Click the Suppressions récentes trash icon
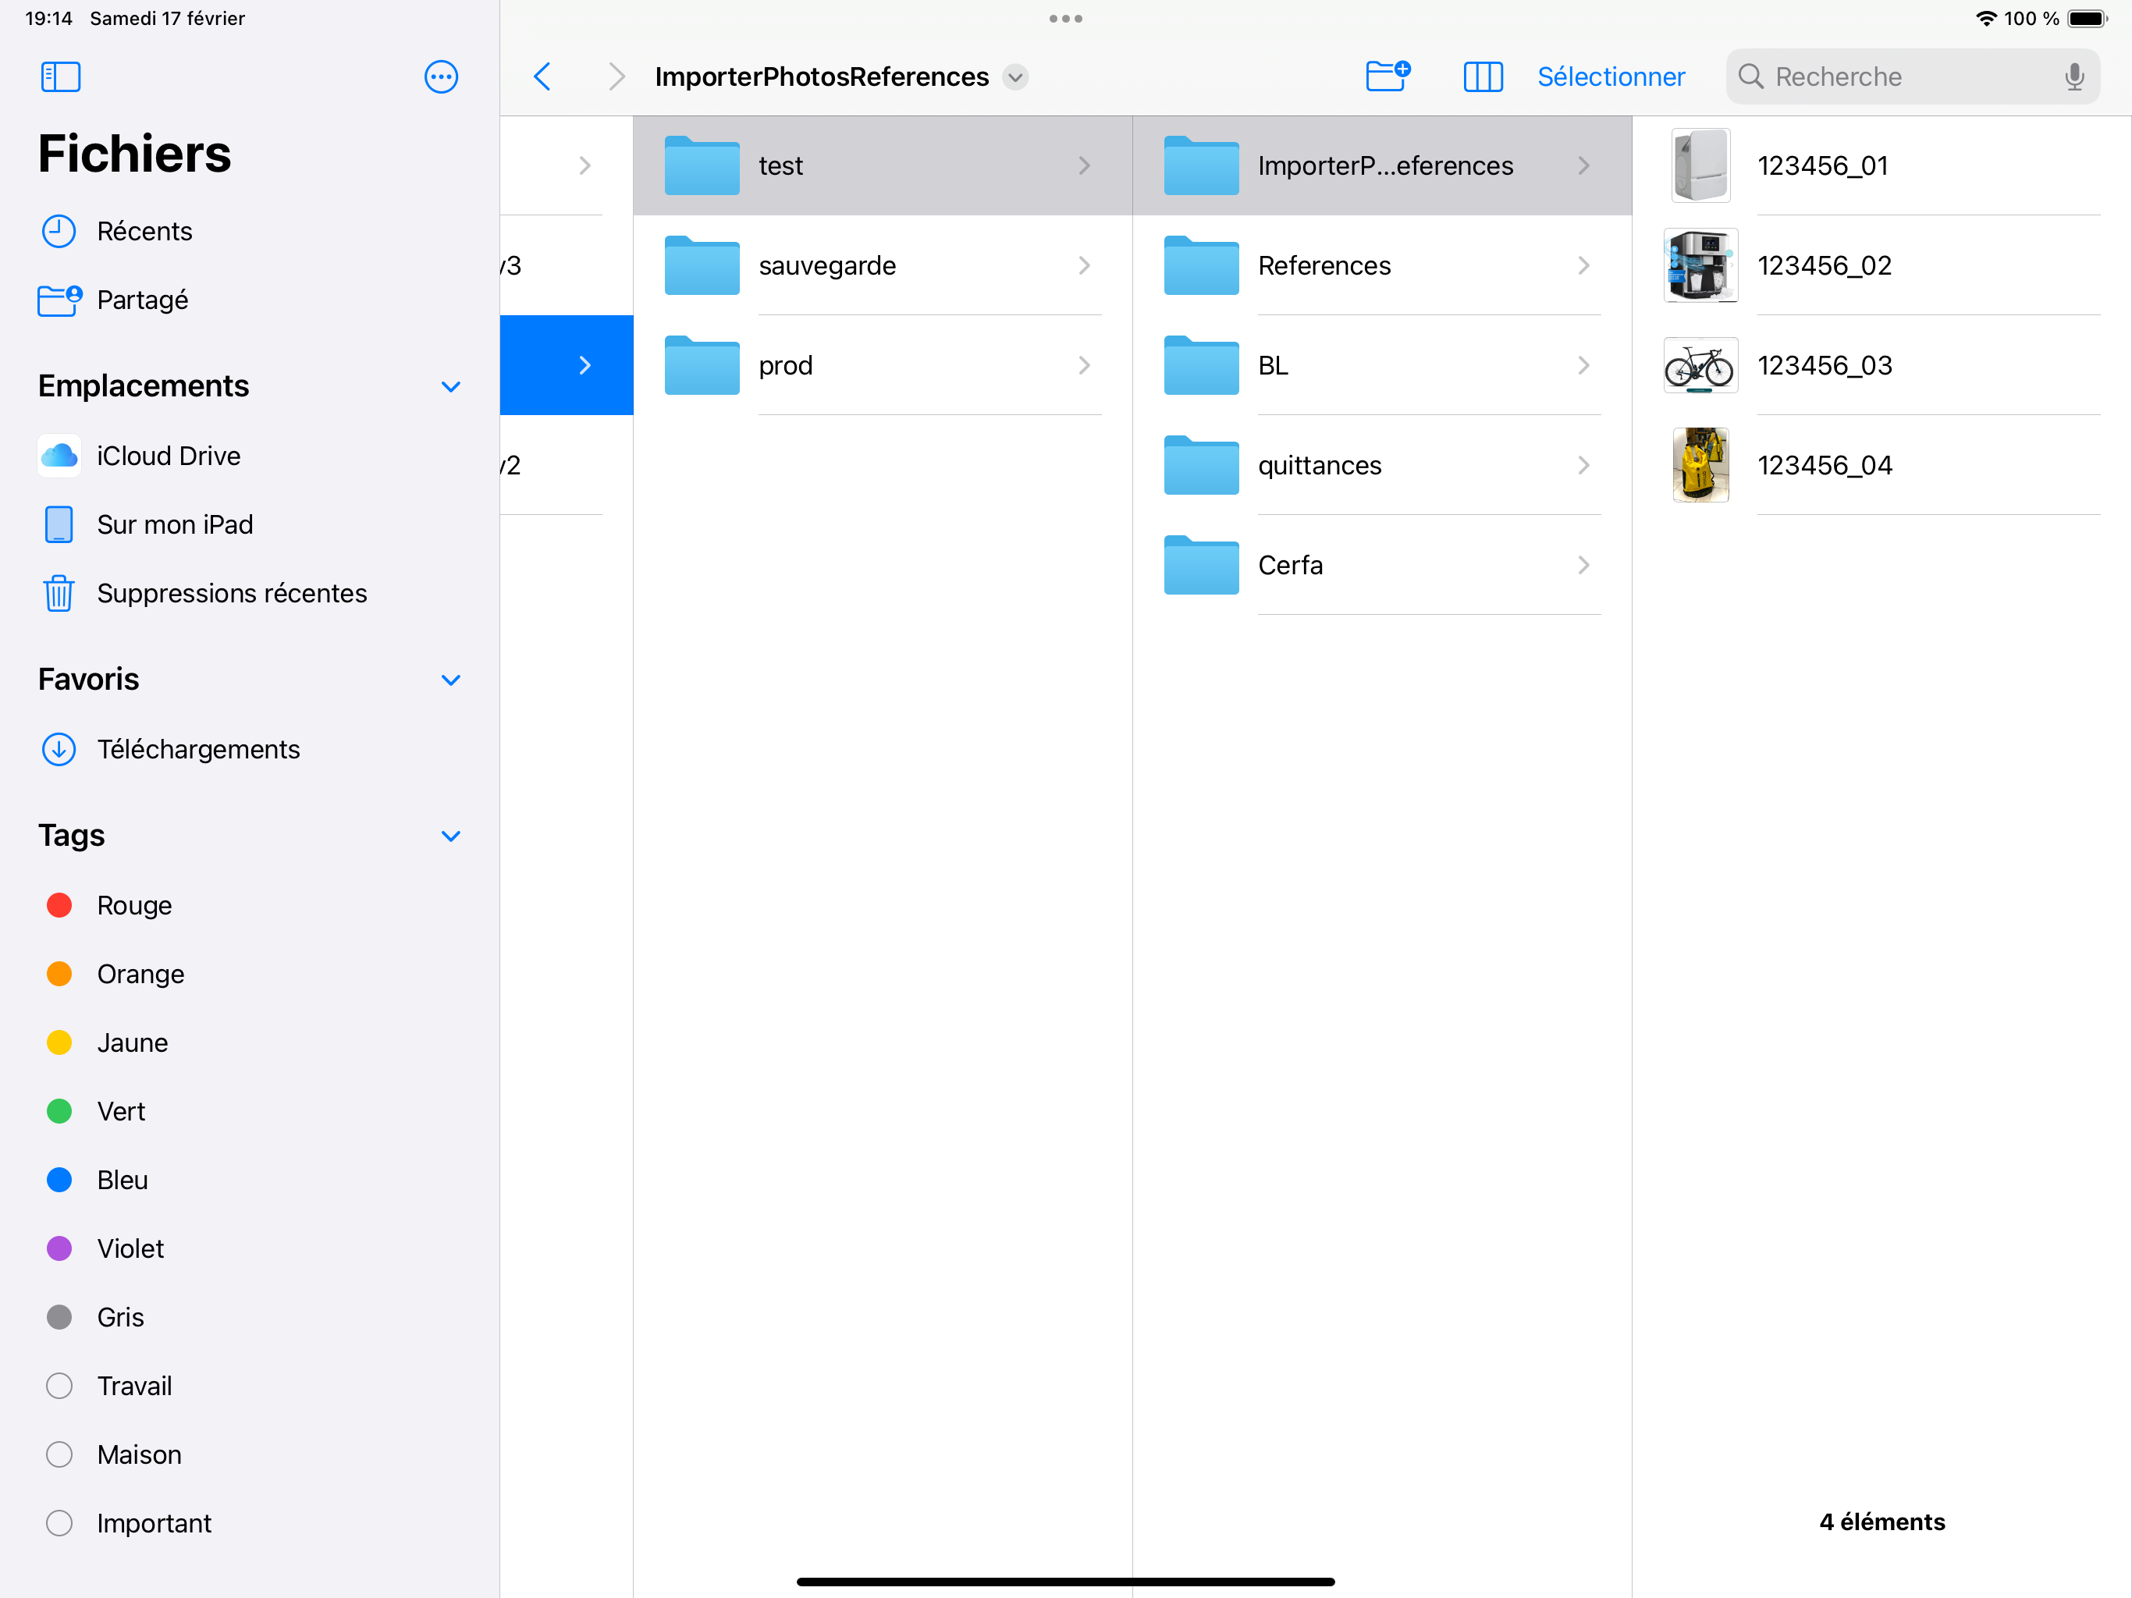The image size is (2132, 1598). [x=59, y=593]
